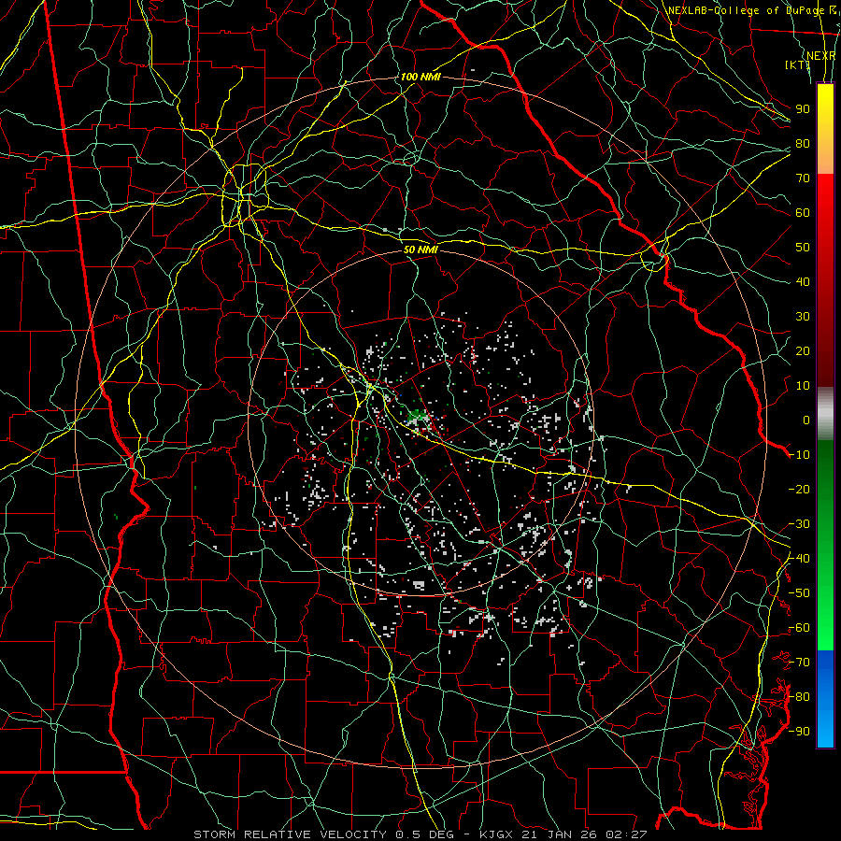
Task: Click the 10 value on the velocity scale
Action: 803,386
